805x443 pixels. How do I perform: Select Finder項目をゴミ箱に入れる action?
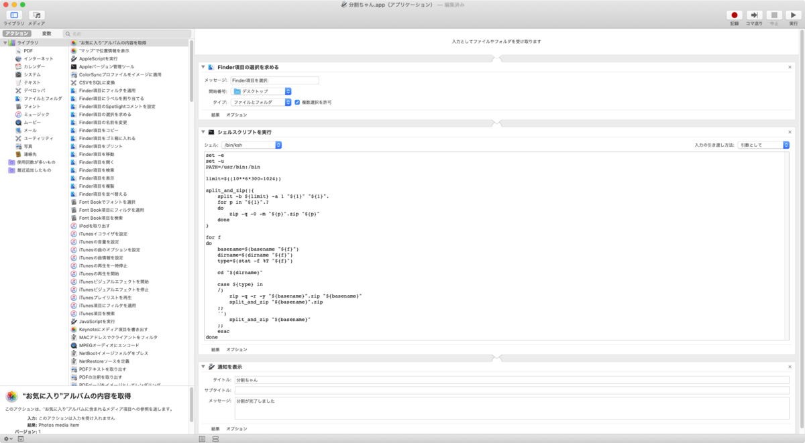[107, 138]
